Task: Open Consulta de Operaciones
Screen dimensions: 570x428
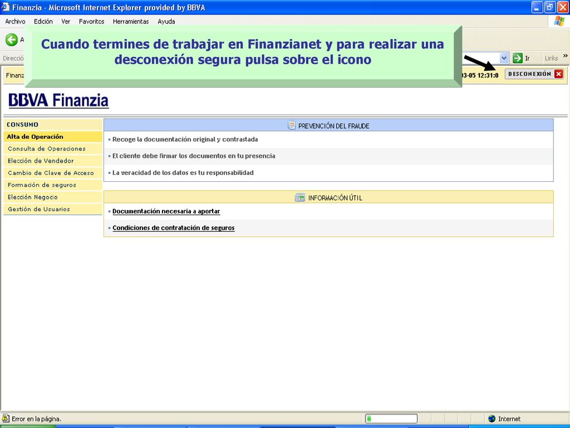Action: pyautogui.click(x=53, y=149)
